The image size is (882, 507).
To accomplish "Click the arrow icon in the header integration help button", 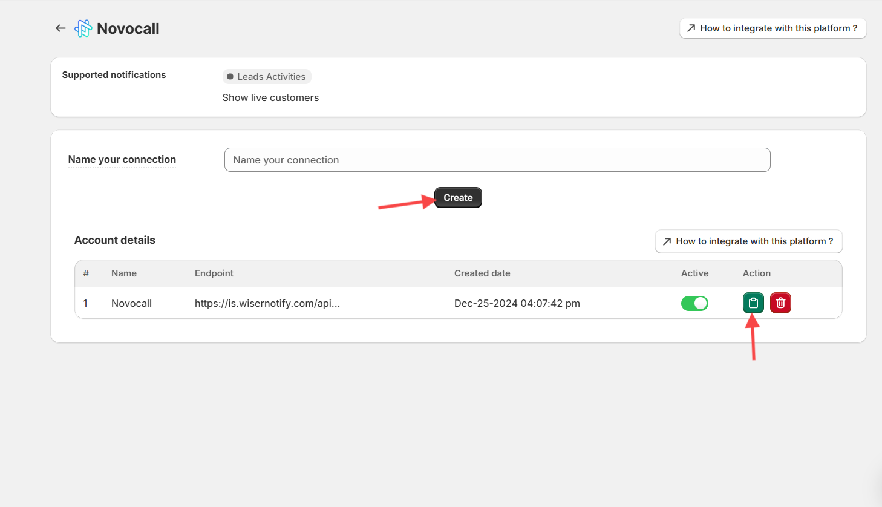I will tap(691, 28).
